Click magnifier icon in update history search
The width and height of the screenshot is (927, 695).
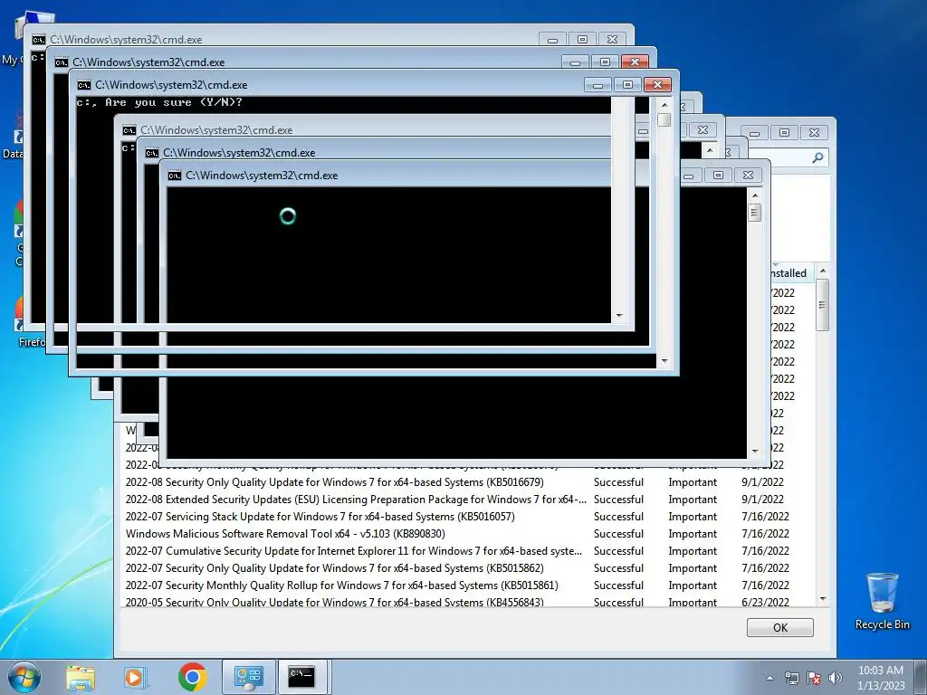[x=817, y=157]
